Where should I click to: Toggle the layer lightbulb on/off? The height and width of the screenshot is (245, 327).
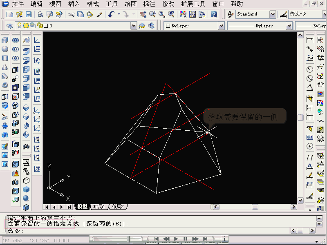click(19, 26)
